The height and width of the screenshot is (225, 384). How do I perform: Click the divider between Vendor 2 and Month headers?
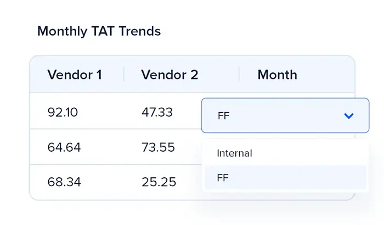click(239, 75)
